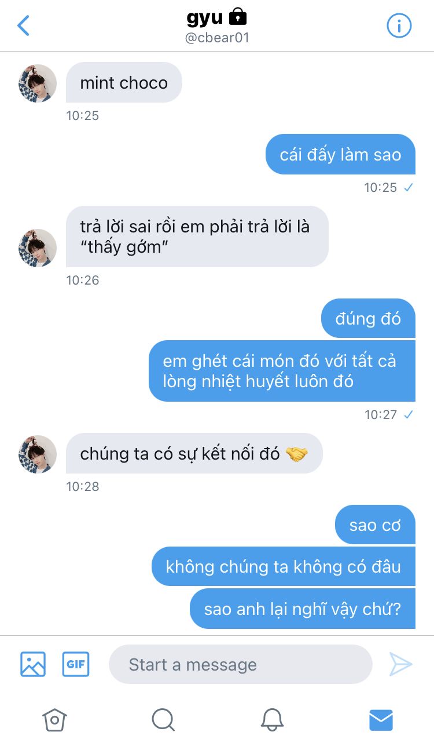Tap the photo attachment icon

coord(33,664)
